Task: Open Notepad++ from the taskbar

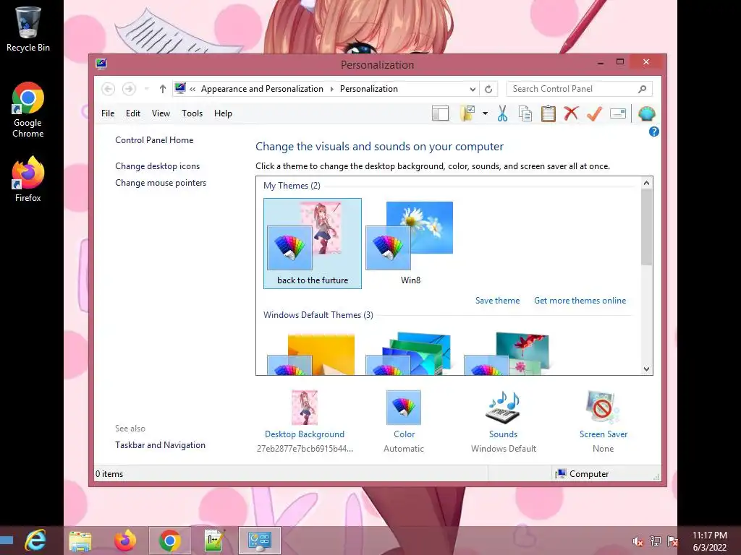Action: point(214,541)
